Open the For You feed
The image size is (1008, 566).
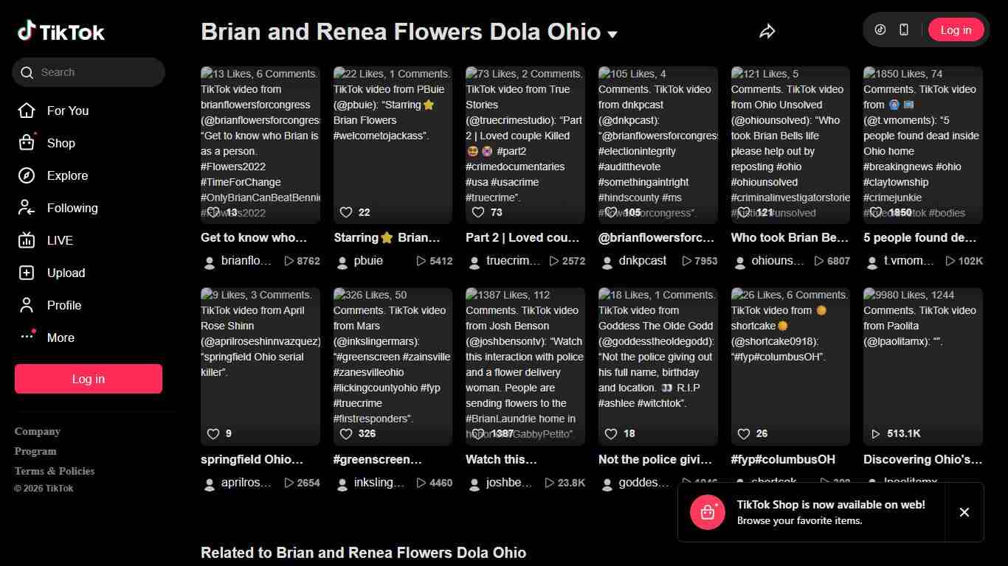pos(67,111)
